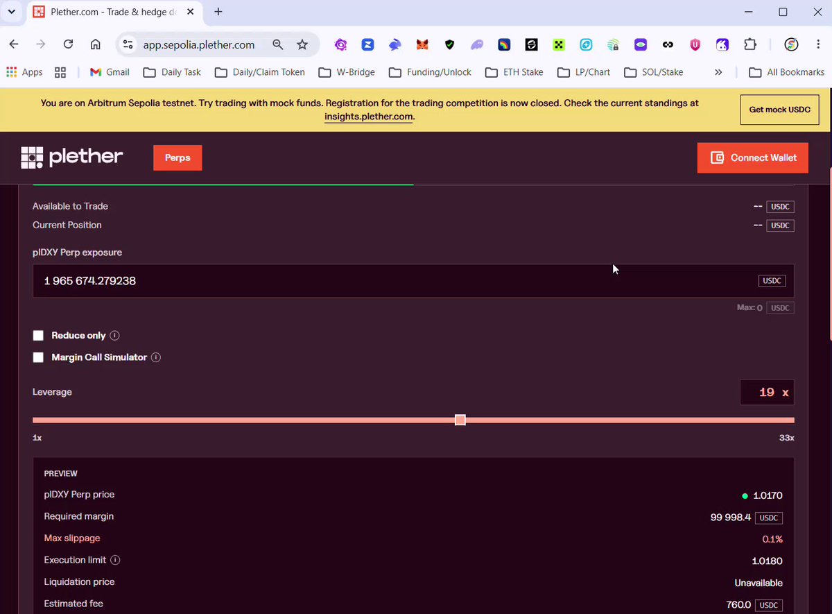This screenshot has width=832, height=614.
Task: Click the Execution limit value 1.0180
Action: click(x=768, y=561)
